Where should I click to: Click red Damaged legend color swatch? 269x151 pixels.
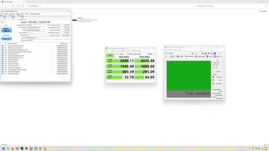pyautogui.click(x=213, y=77)
